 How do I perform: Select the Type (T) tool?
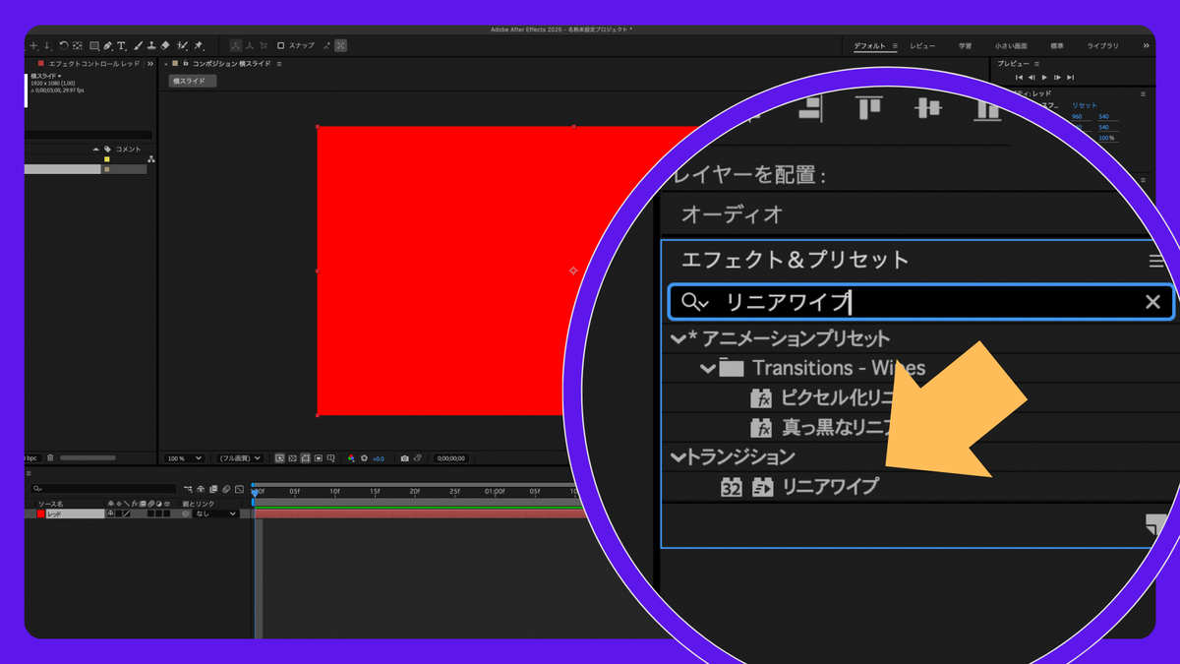point(121,45)
